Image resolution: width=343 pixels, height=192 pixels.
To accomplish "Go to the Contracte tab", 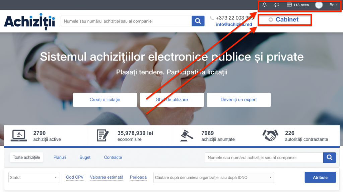I will [x=113, y=157].
